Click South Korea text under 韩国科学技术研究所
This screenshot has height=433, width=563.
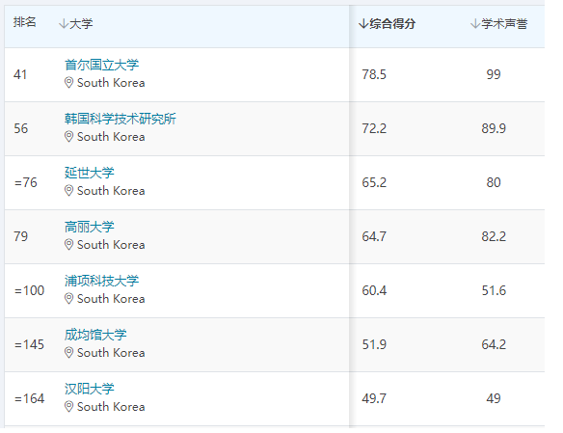(x=111, y=137)
